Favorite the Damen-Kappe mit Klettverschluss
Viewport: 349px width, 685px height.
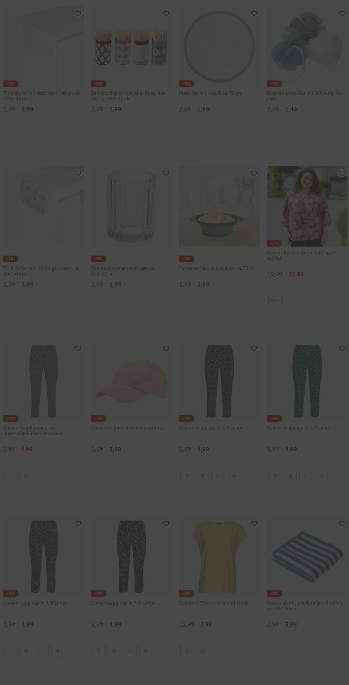point(166,349)
